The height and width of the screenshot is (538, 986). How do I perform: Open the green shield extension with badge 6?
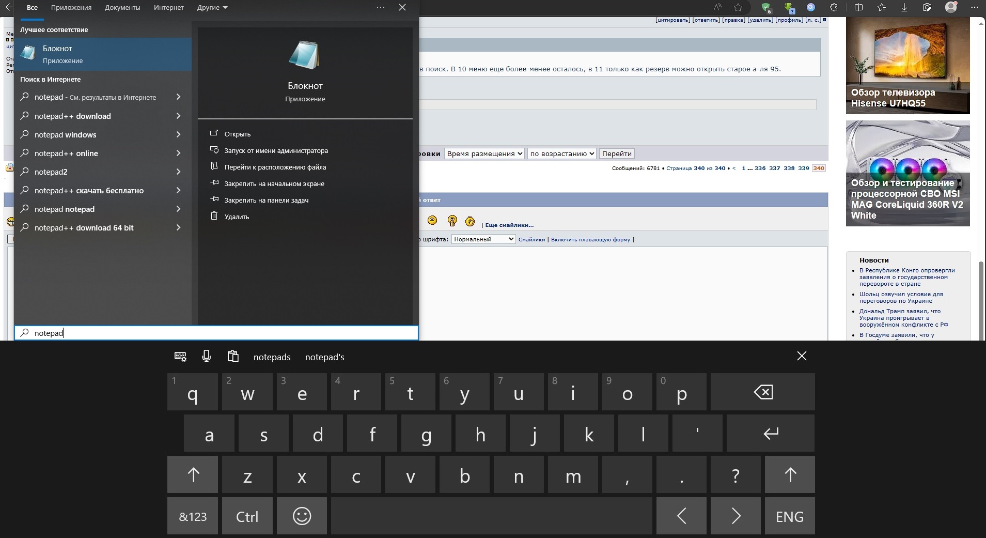[766, 7]
